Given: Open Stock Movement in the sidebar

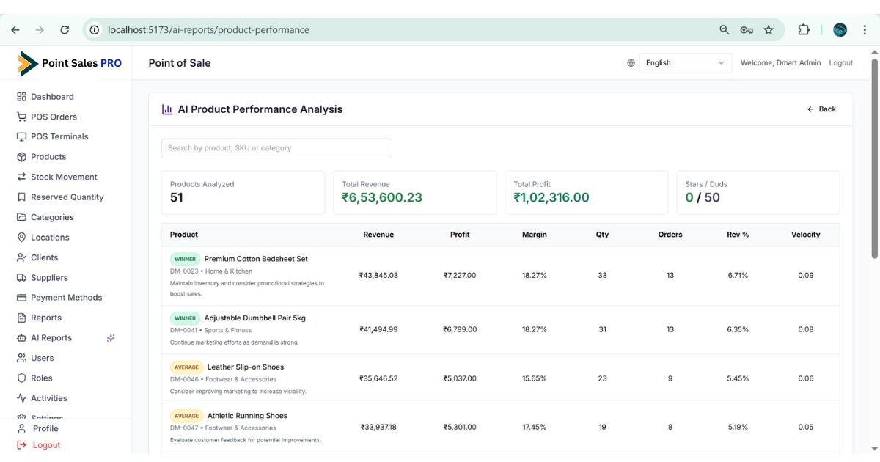Looking at the screenshot, I should [64, 177].
